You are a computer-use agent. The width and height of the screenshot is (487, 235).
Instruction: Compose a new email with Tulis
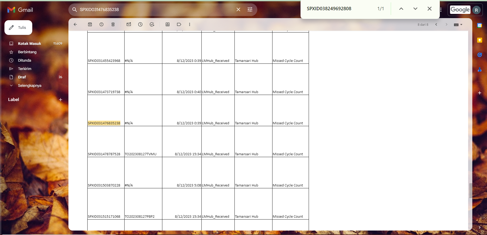coord(18,28)
